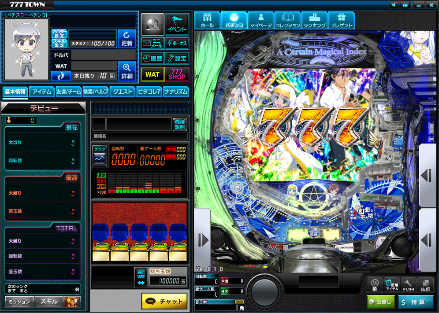439x313 pixels.
Task: Click the yellow WAT button
Action: pyautogui.click(x=153, y=74)
